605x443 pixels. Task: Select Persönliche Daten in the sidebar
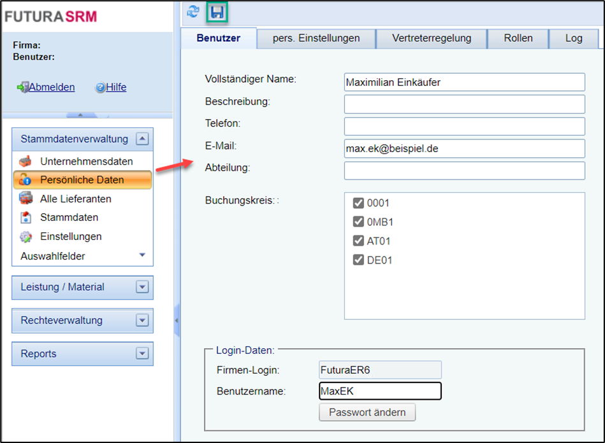[x=82, y=180]
